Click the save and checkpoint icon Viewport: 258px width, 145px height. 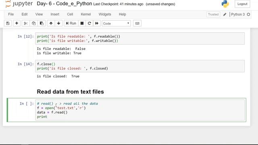coord(8,23)
